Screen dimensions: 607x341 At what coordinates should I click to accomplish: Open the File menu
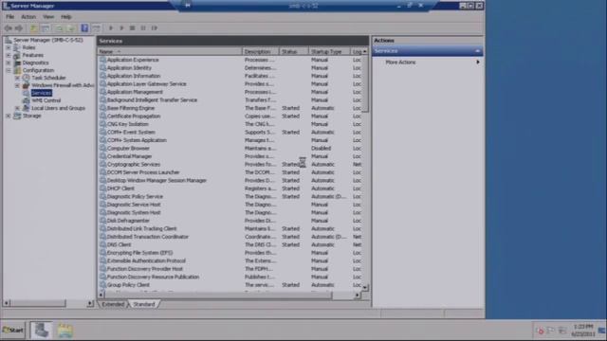pyautogui.click(x=10, y=17)
